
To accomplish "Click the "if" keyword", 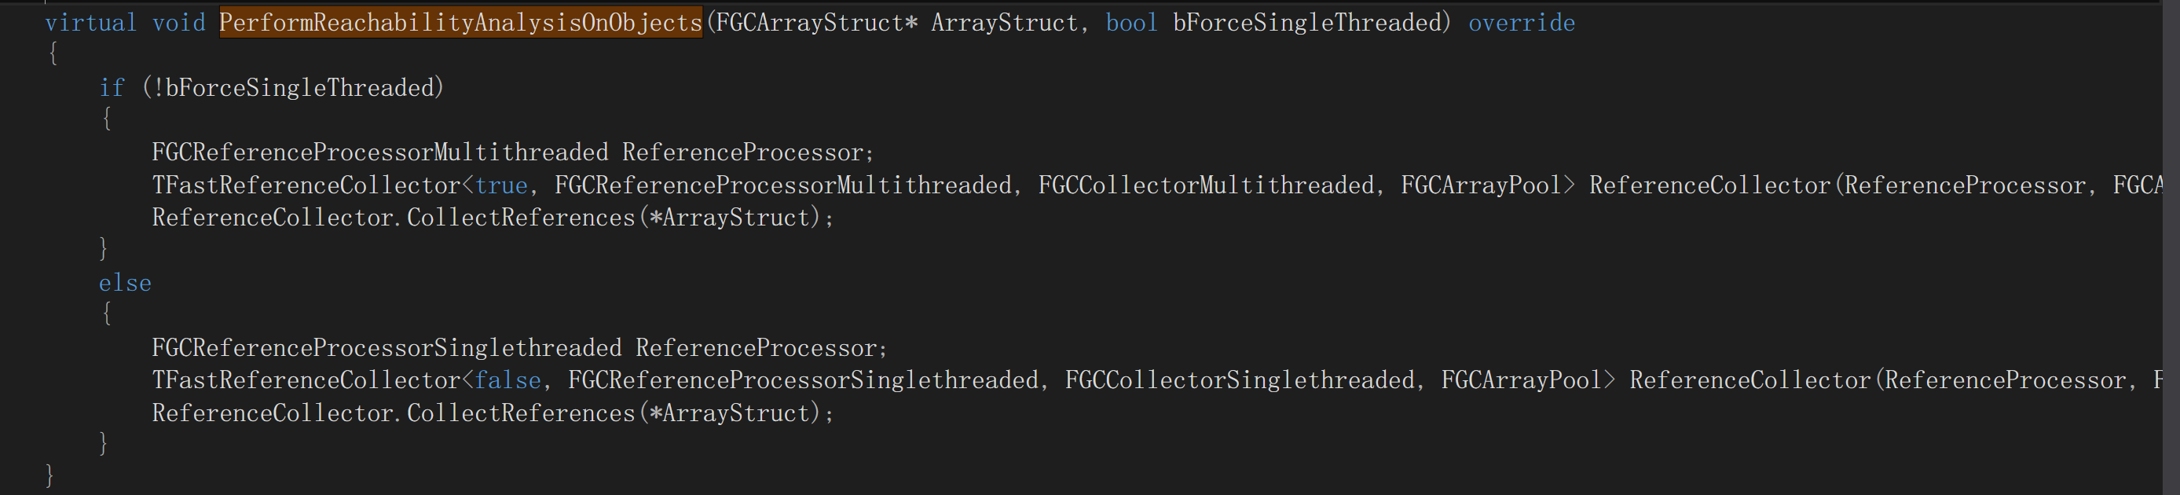I will [112, 88].
